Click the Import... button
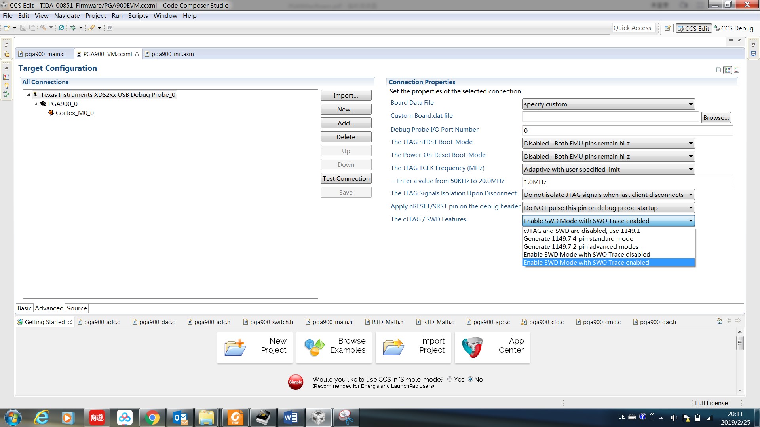 pyautogui.click(x=346, y=96)
